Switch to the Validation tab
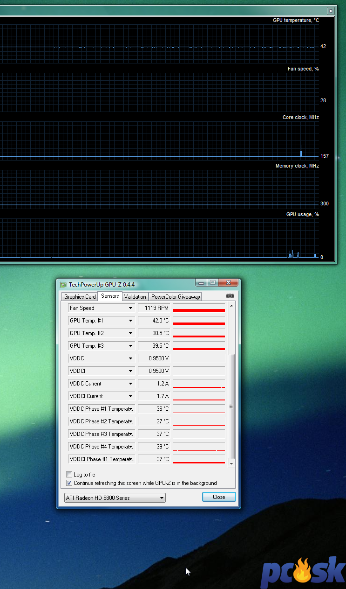The height and width of the screenshot is (589, 346). coord(135,297)
